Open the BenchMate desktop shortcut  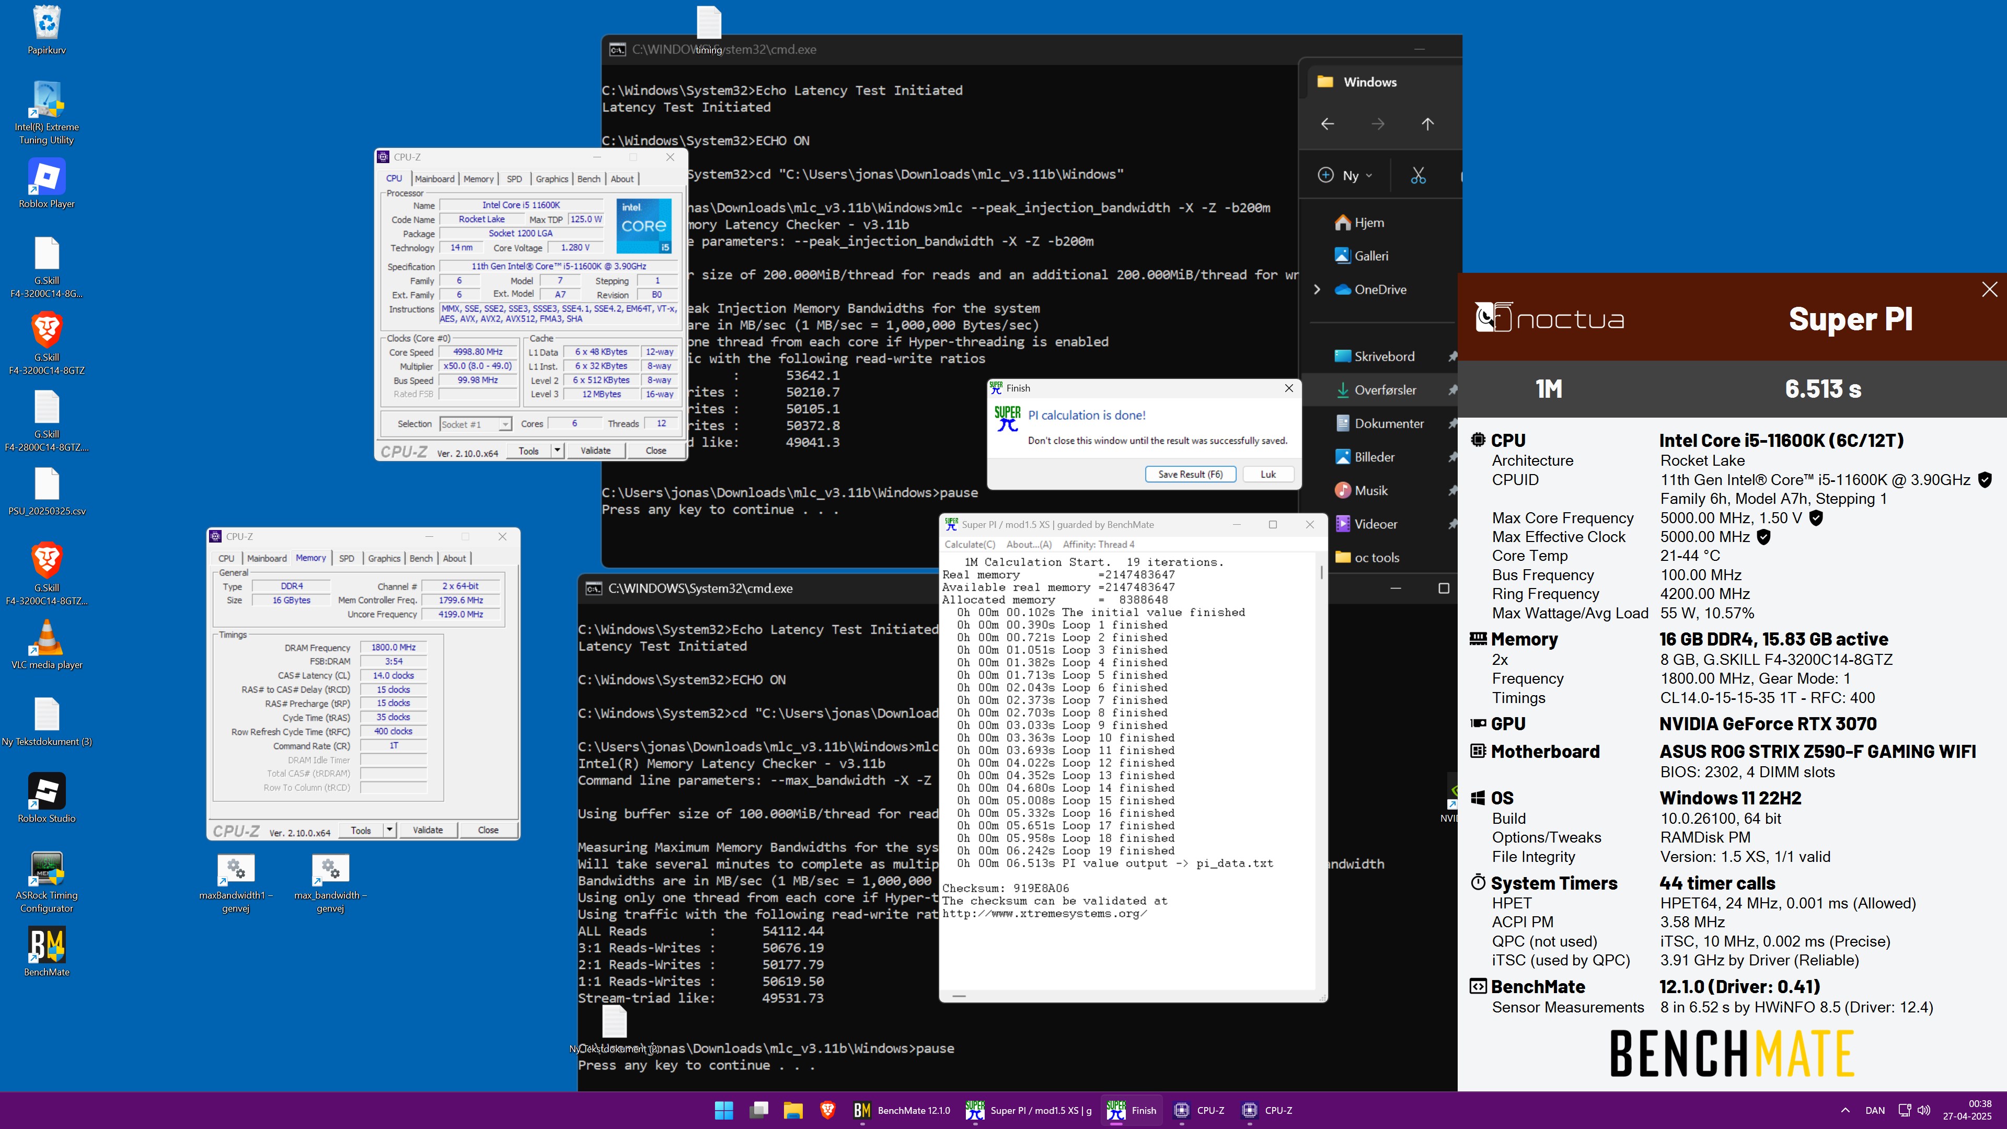47,951
